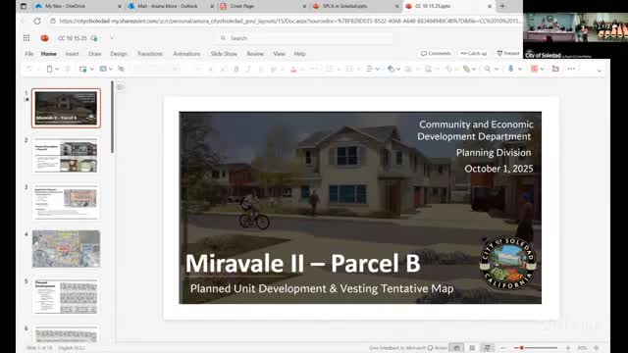Toggle Notes pane in status bar

[437, 348]
